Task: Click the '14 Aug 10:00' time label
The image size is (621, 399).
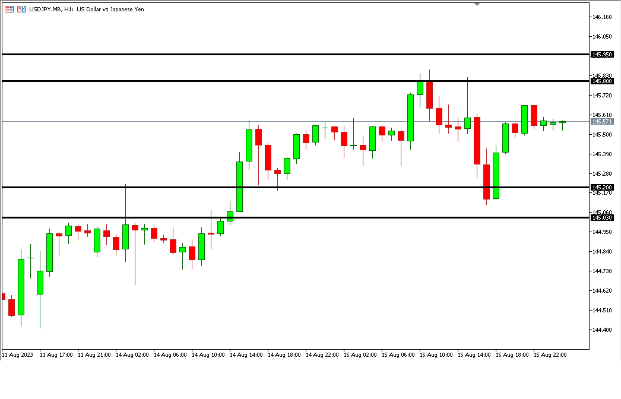Action: tap(208, 354)
